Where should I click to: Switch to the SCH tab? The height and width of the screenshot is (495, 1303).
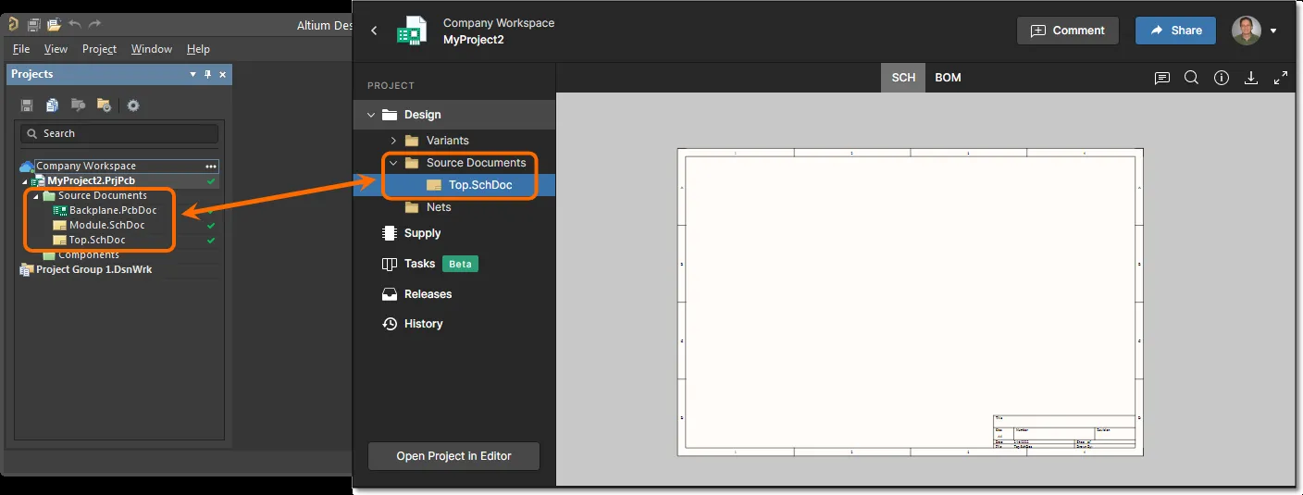pyautogui.click(x=903, y=78)
